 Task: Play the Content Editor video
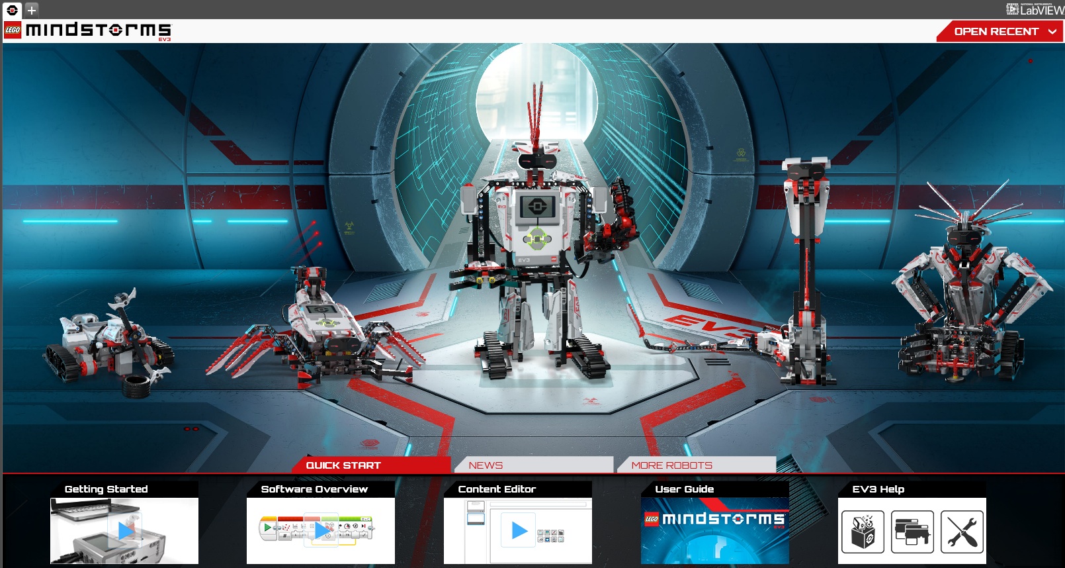point(518,531)
